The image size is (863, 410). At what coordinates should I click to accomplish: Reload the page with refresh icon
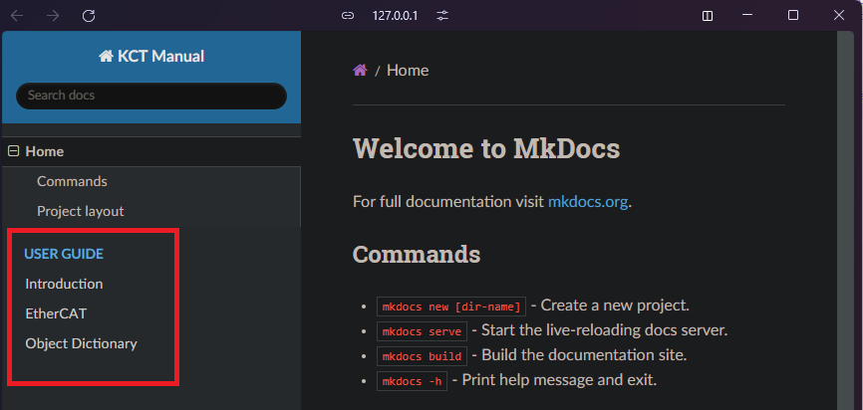click(x=89, y=16)
